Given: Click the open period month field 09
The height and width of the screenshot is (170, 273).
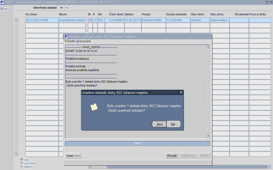Looking at the screenshot, I should pyautogui.click(x=62, y=8).
